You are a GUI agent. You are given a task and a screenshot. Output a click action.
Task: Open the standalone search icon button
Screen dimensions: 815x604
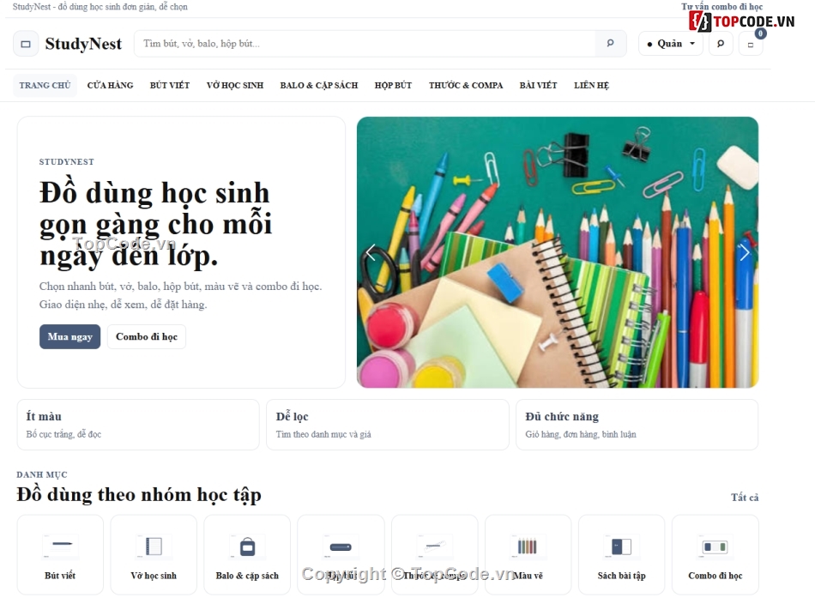point(721,44)
